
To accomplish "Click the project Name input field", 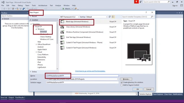I will (x=82, y=76).
